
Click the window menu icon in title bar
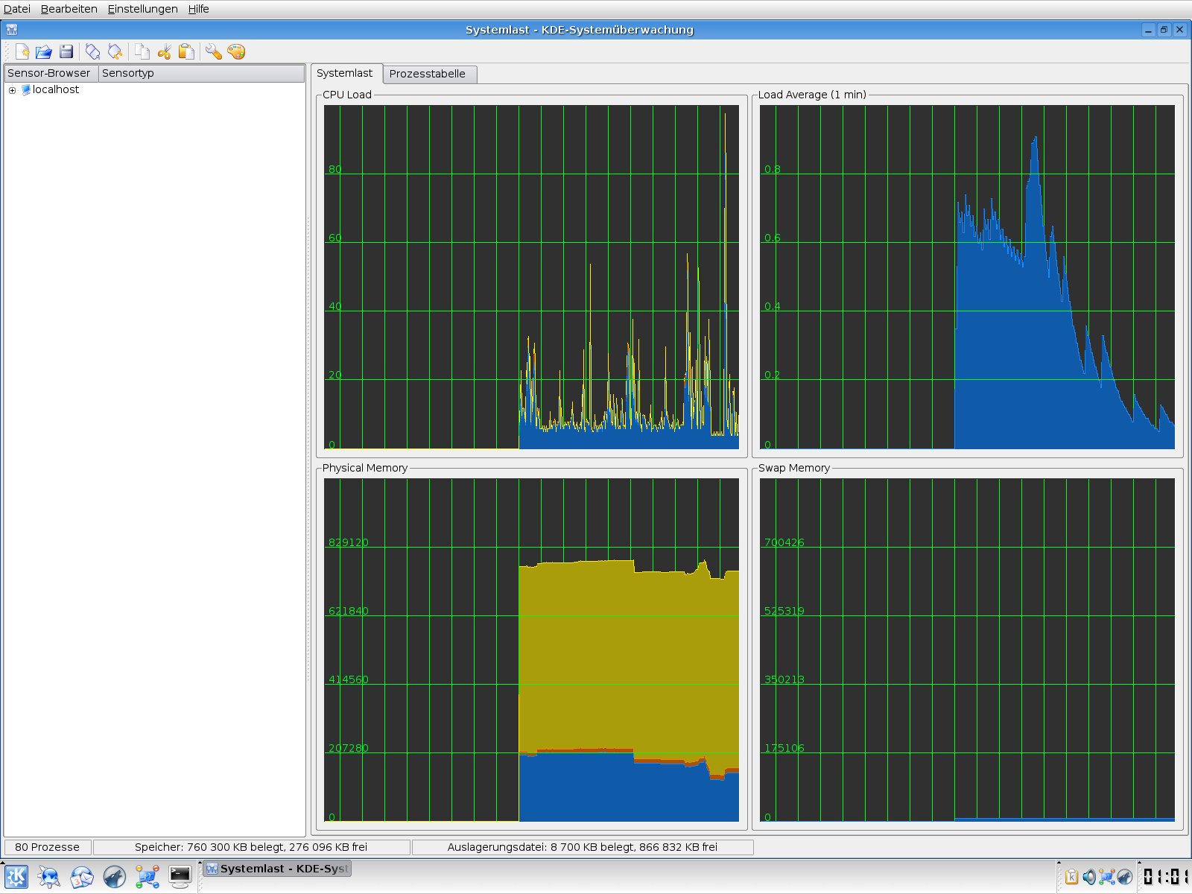click(x=12, y=30)
